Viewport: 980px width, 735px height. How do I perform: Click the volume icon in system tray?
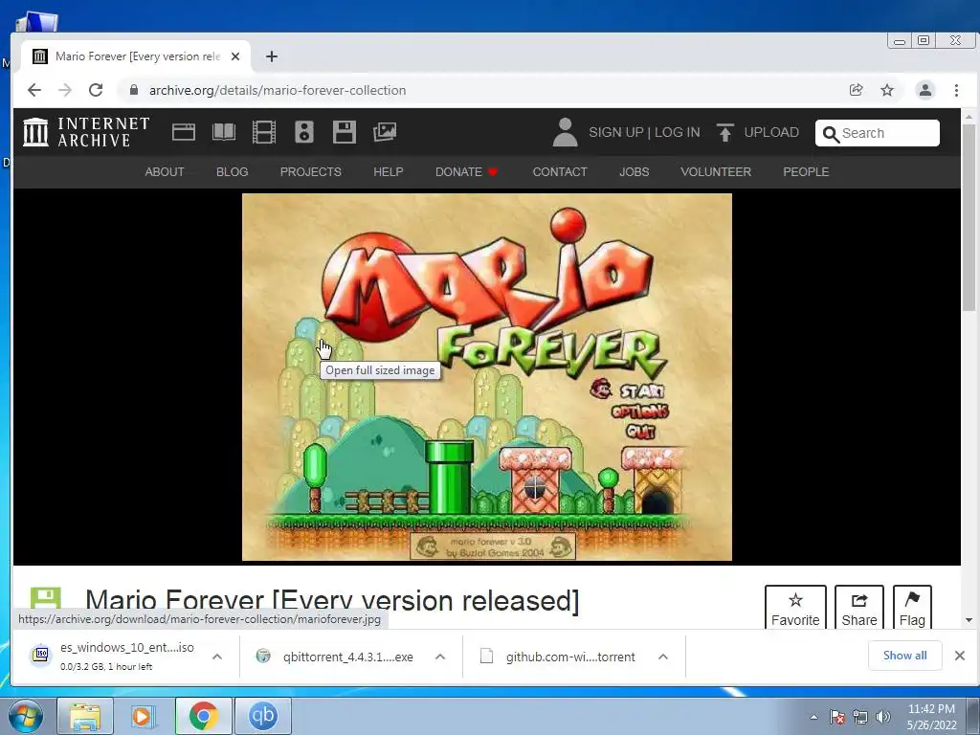coord(883,717)
